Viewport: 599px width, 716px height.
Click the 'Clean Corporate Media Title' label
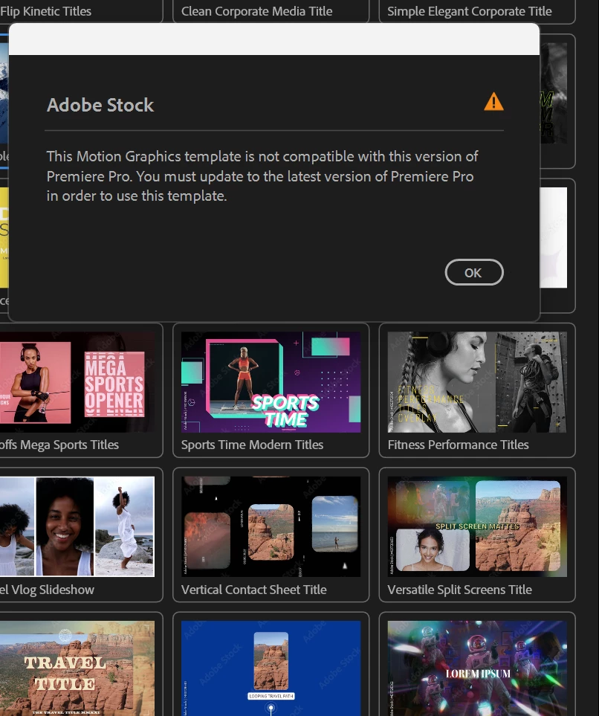pyautogui.click(x=256, y=11)
